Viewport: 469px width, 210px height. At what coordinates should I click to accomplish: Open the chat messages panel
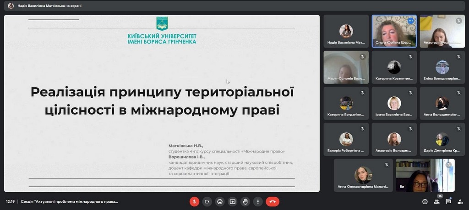point(448,201)
